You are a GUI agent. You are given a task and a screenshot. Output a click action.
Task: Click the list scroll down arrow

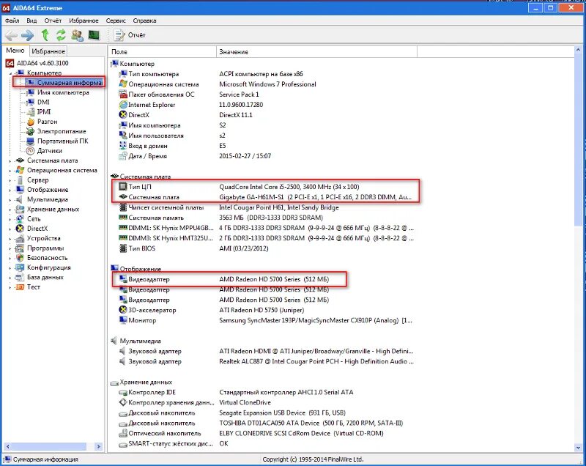click(x=578, y=447)
